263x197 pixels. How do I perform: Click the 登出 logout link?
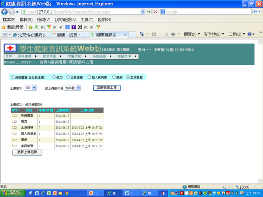click(141, 50)
